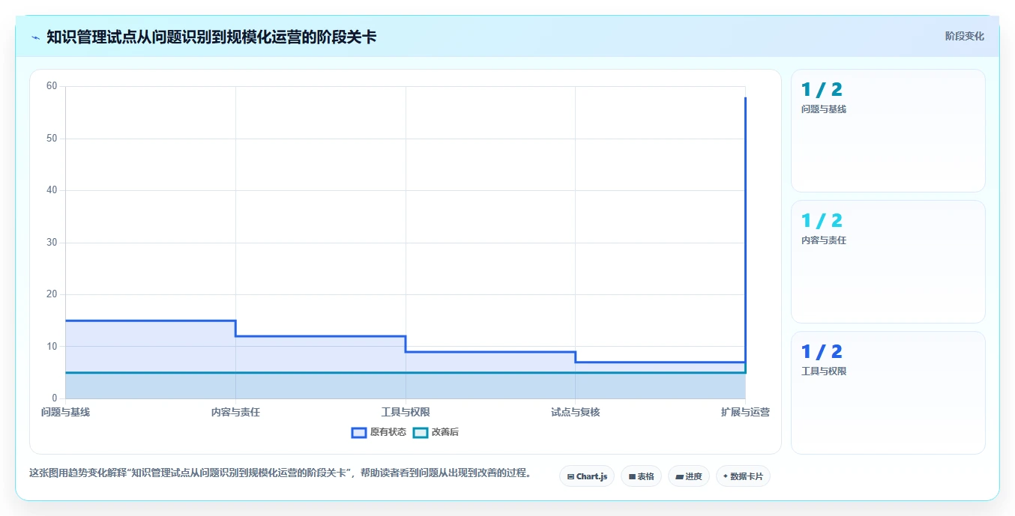Open the 工具与权限 data card
Screen dimensions: 1015x516
(888, 392)
